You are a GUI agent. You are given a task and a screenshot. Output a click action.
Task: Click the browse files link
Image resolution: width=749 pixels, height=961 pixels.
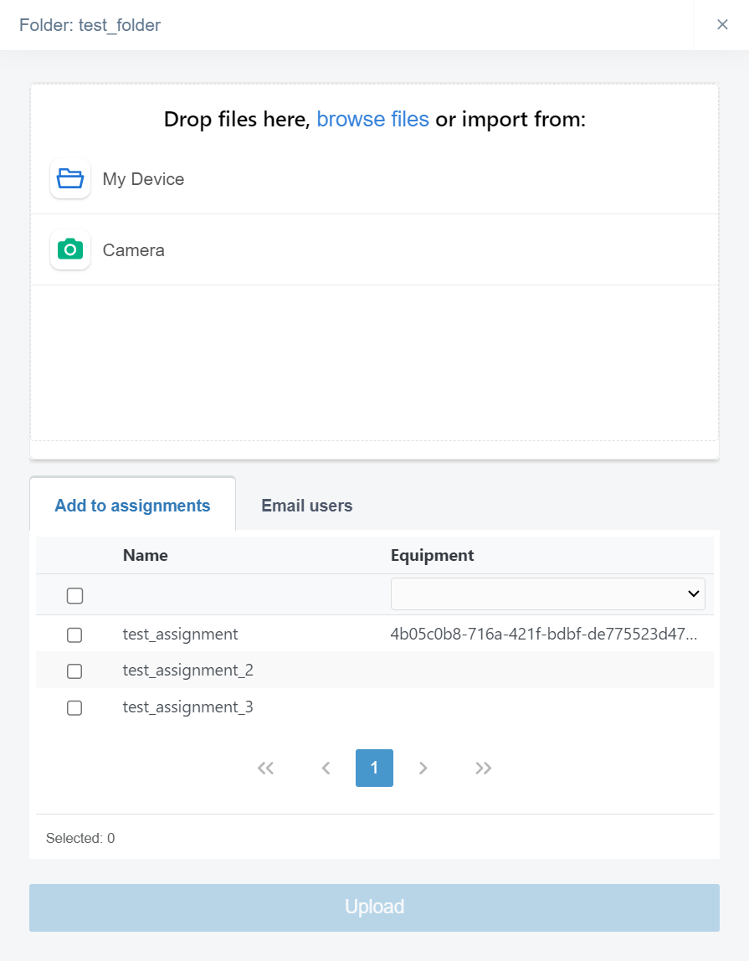coord(372,120)
